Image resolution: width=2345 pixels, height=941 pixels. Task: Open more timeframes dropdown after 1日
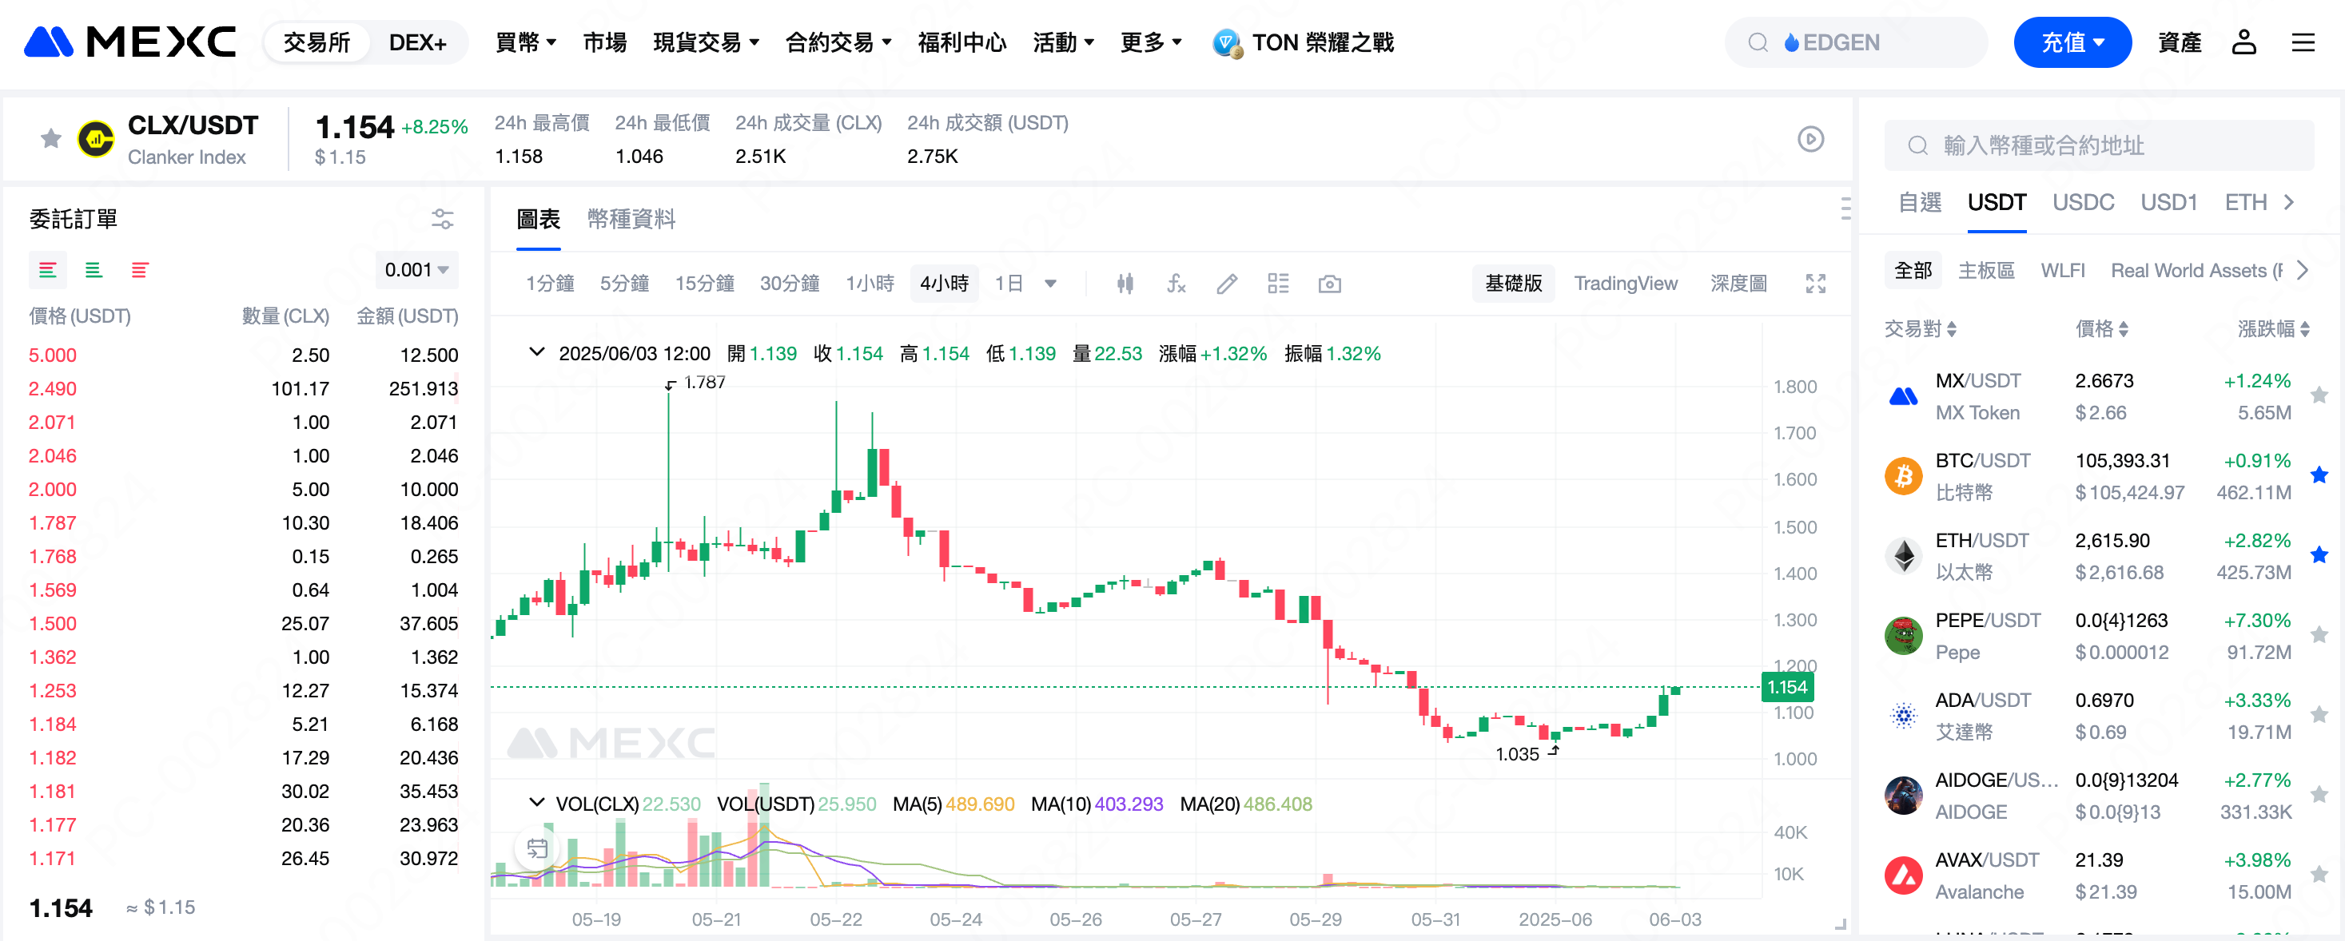point(1050,284)
